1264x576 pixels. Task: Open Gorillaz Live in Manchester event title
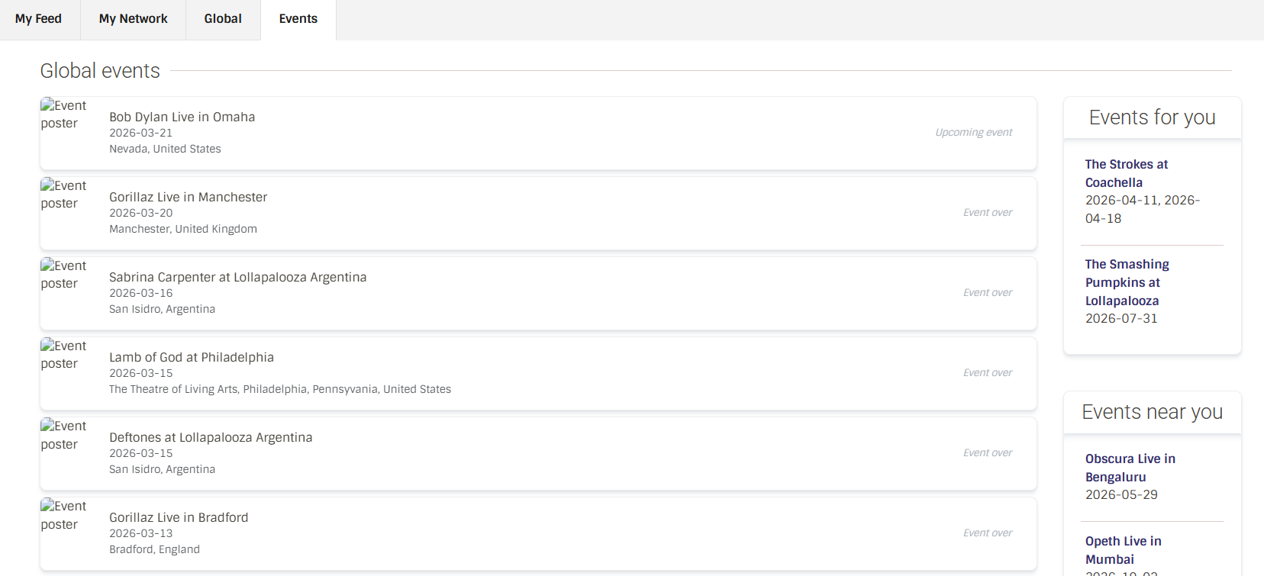pyautogui.click(x=188, y=197)
